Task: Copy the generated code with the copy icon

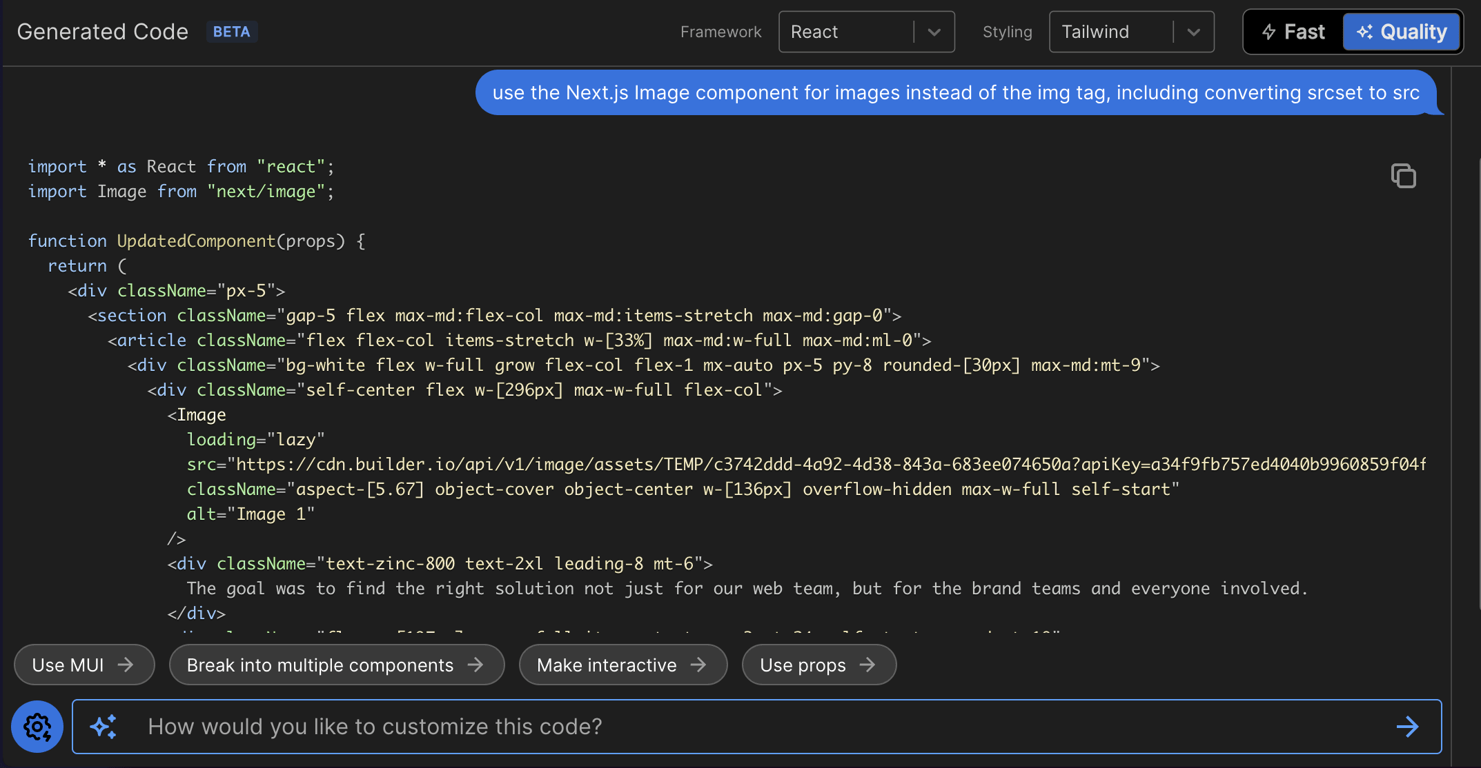Action: coord(1403,176)
